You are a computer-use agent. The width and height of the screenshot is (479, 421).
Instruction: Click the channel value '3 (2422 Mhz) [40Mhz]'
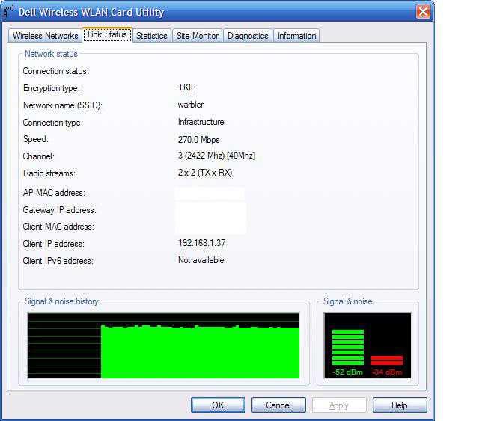[216, 156]
